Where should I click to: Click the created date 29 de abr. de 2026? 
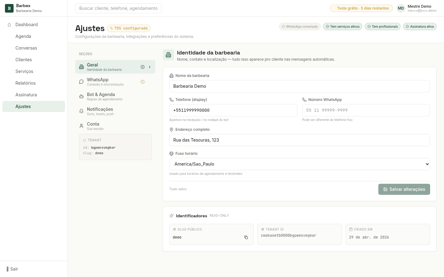coord(369,237)
